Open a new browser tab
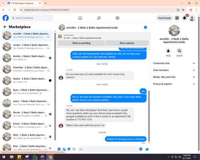Image resolution: width=200 pixels, height=160 pixels. pyautogui.click(x=46, y=3)
